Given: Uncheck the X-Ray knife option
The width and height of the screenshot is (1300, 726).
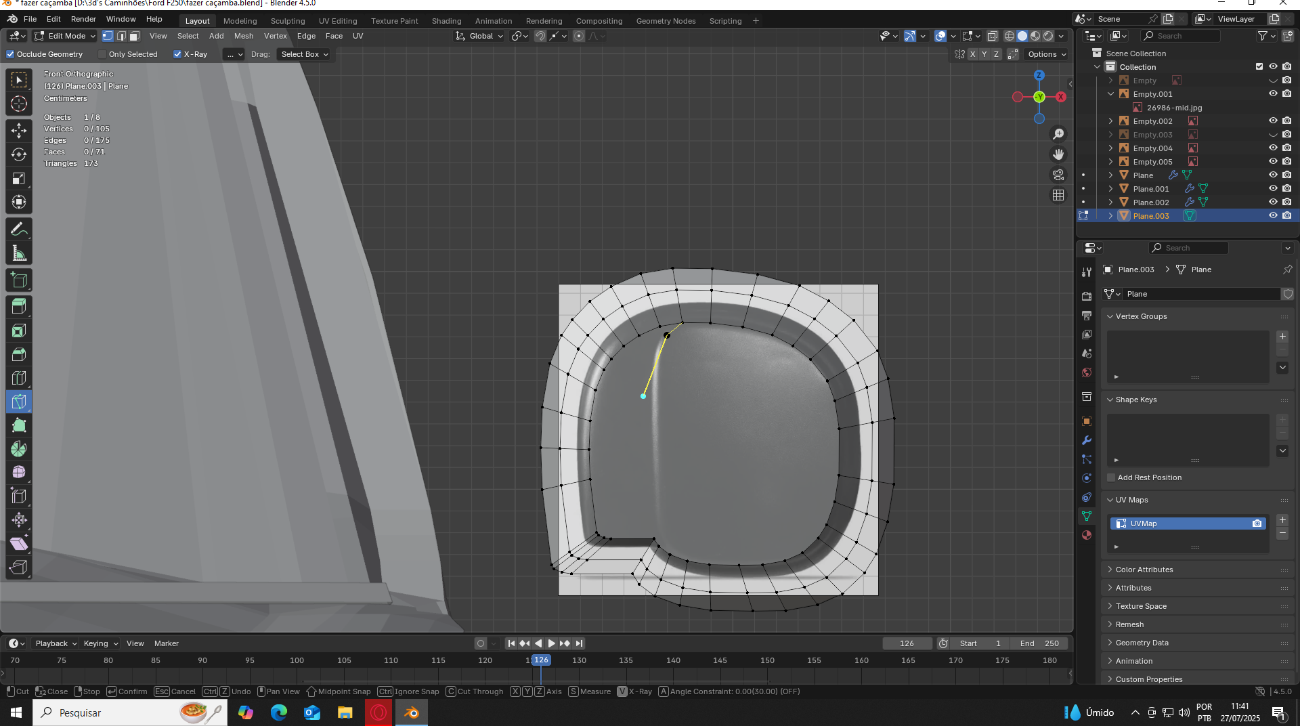Looking at the screenshot, I should 177,54.
